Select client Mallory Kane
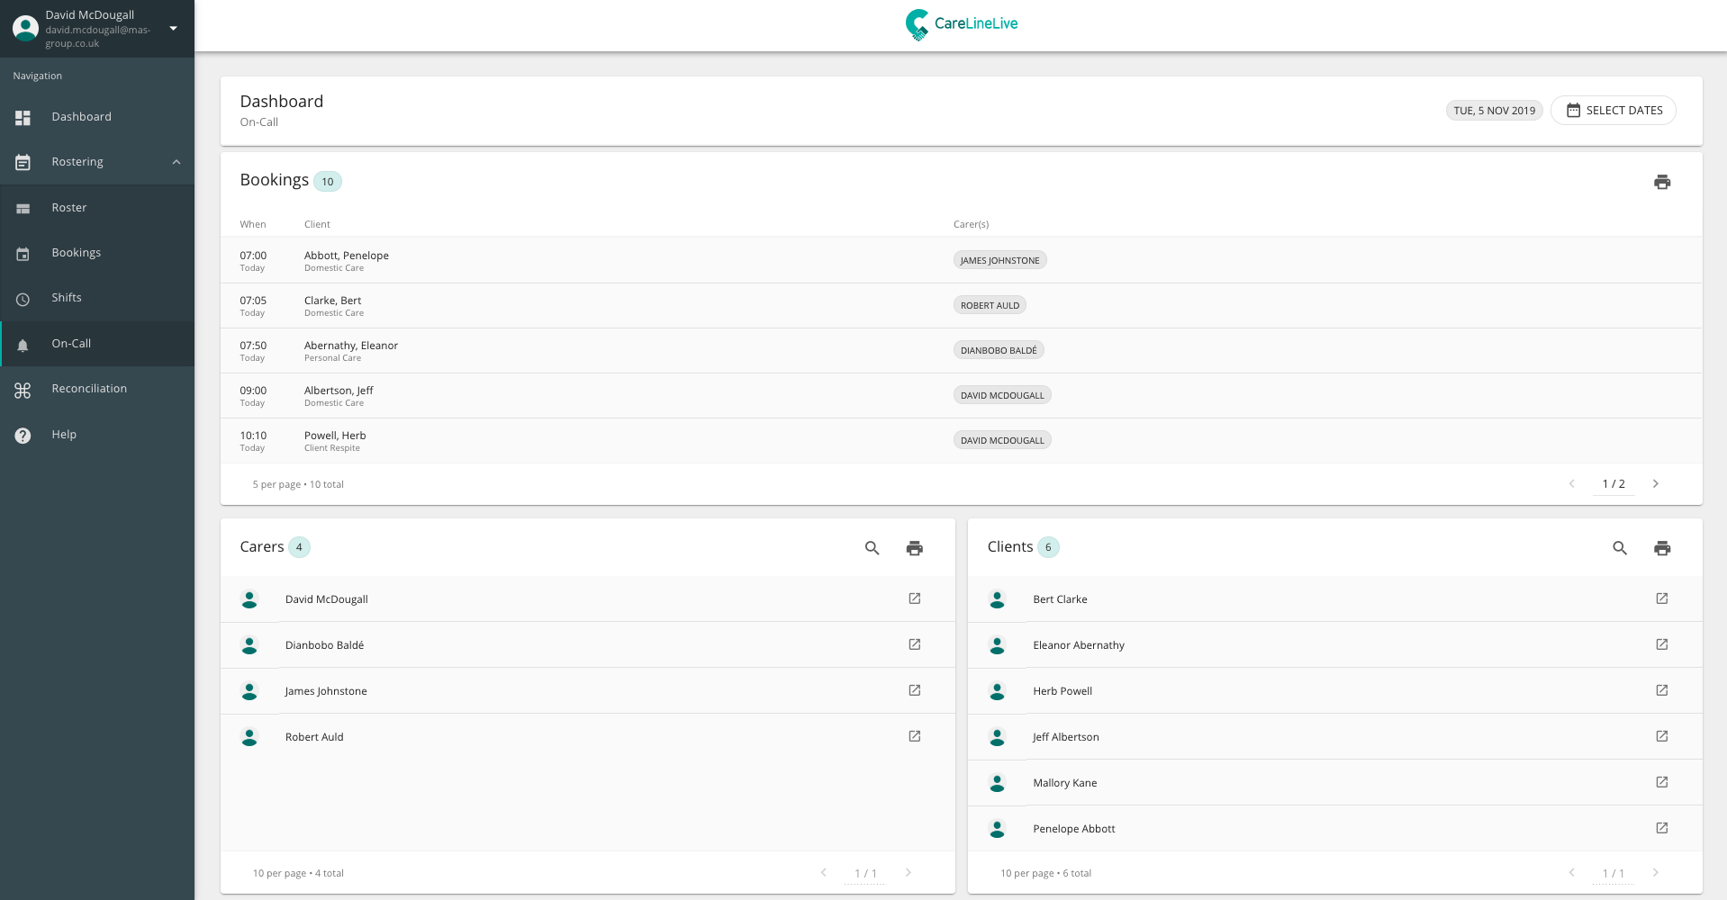Screen dimensions: 1727x900 coord(1335,782)
